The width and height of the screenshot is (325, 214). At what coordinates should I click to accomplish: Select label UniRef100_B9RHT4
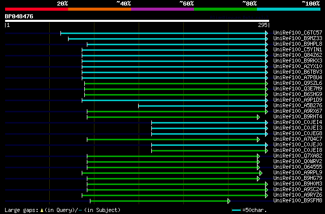tap(298, 117)
